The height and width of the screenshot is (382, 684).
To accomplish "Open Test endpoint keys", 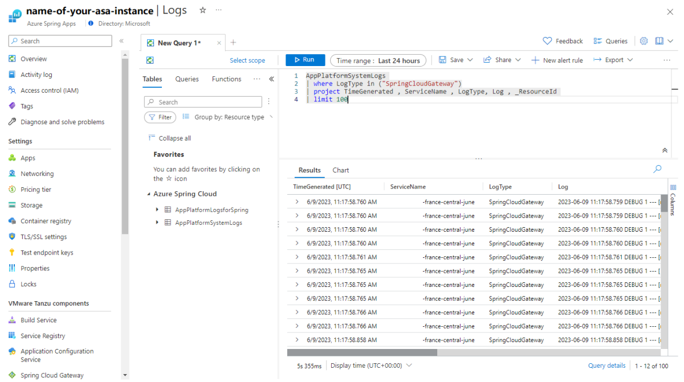I will (47, 253).
